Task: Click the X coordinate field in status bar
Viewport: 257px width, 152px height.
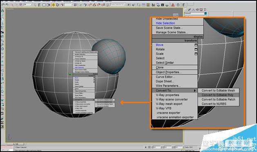Action: (156, 147)
